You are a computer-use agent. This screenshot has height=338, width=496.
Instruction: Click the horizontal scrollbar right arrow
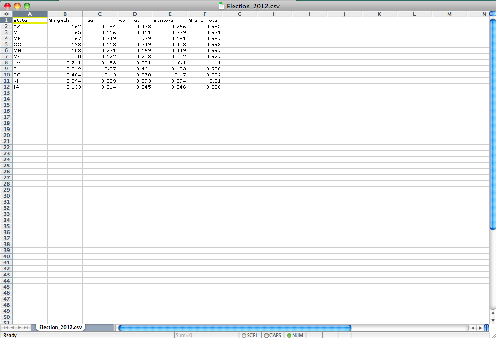click(480, 328)
